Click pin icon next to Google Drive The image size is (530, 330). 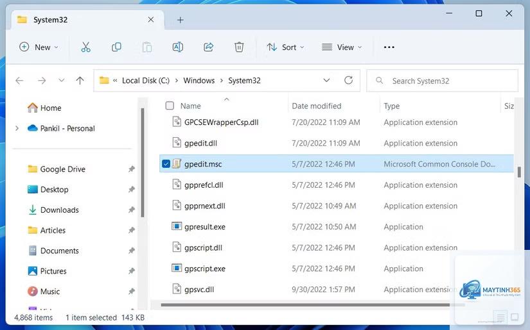(132, 169)
